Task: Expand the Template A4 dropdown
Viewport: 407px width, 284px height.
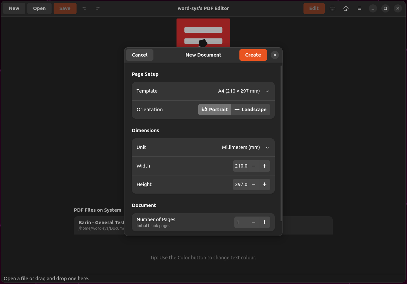Action: click(203, 91)
